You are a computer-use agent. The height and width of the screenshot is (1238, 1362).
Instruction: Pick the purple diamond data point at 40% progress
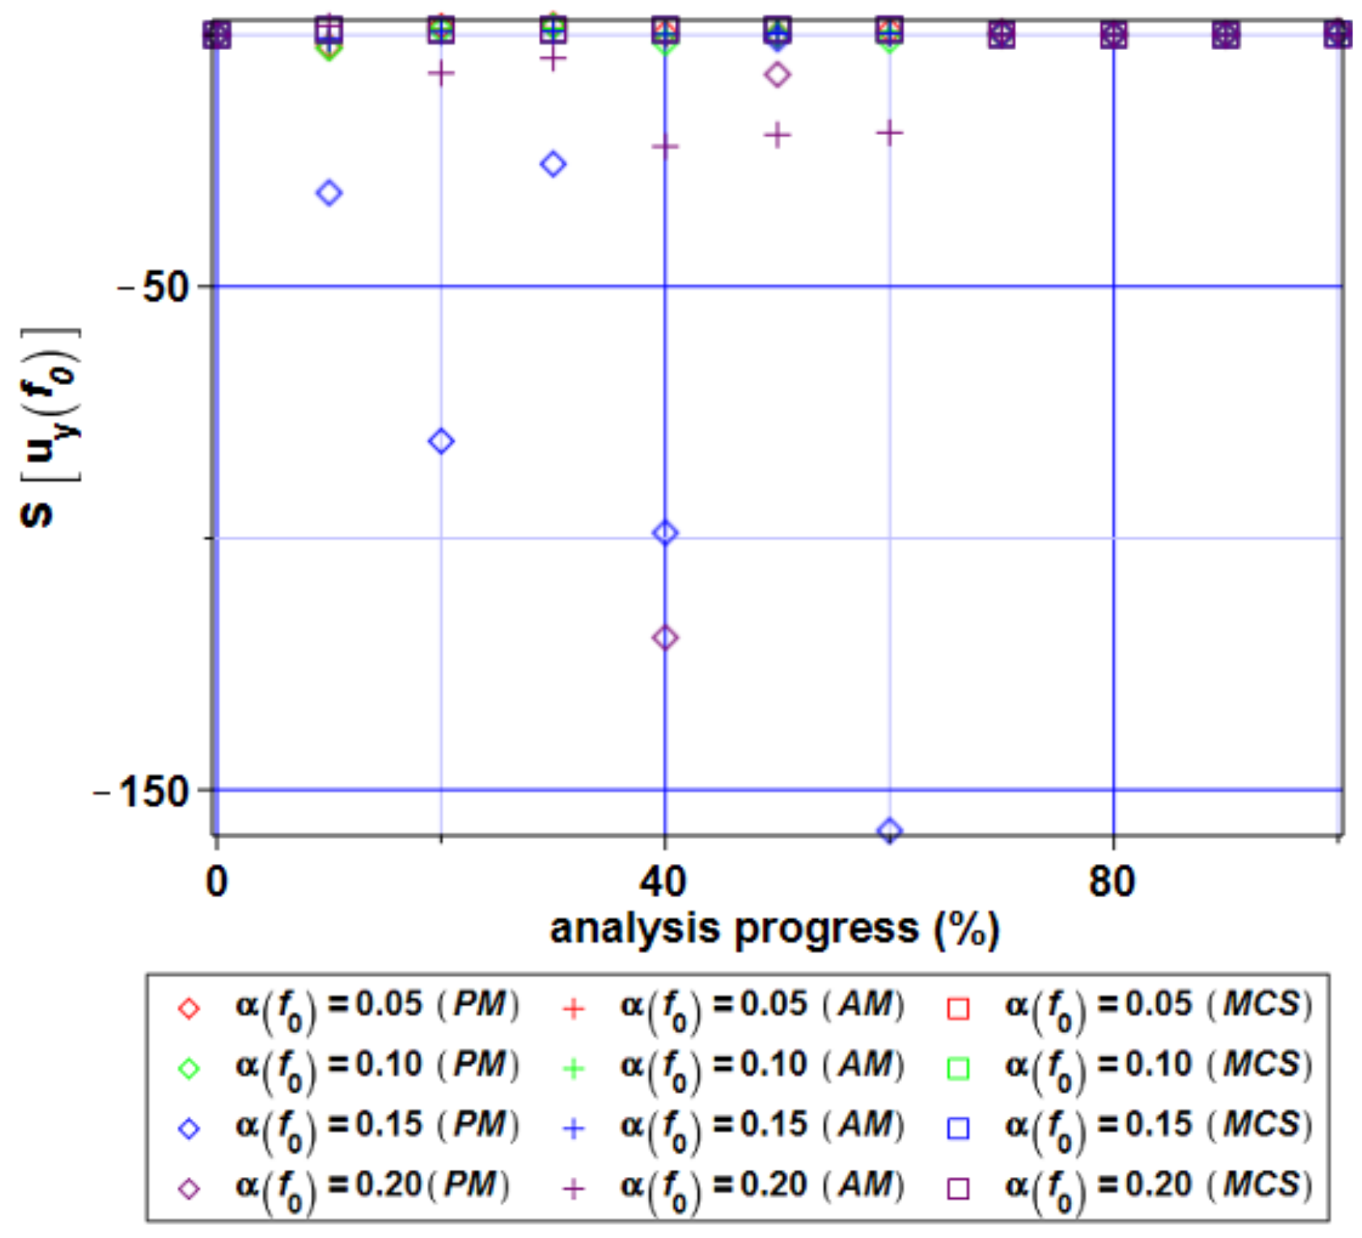point(665,638)
